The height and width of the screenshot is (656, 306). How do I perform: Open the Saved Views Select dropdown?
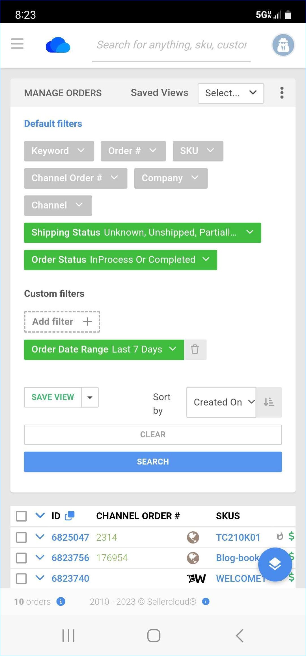click(x=231, y=93)
